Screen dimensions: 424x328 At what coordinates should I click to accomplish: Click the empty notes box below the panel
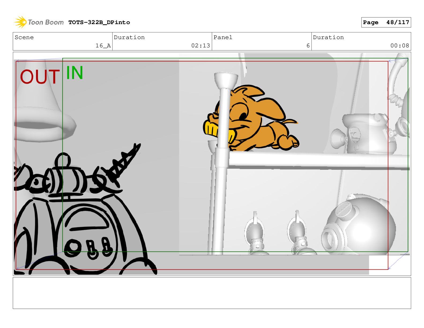coord(212,293)
